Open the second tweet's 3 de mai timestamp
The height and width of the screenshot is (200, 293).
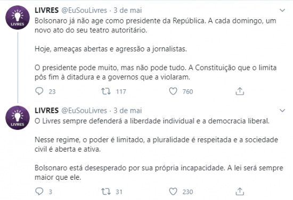(128, 111)
